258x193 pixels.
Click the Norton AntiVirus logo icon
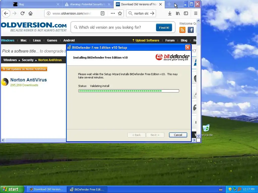point(5,82)
